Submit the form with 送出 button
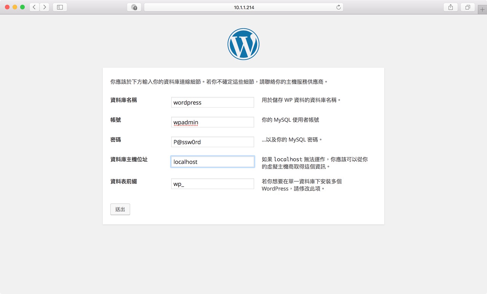487x294 pixels. coord(120,209)
